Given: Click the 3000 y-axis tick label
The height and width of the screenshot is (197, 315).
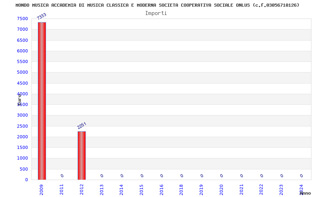Looking at the screenshot, I should 22,115.
